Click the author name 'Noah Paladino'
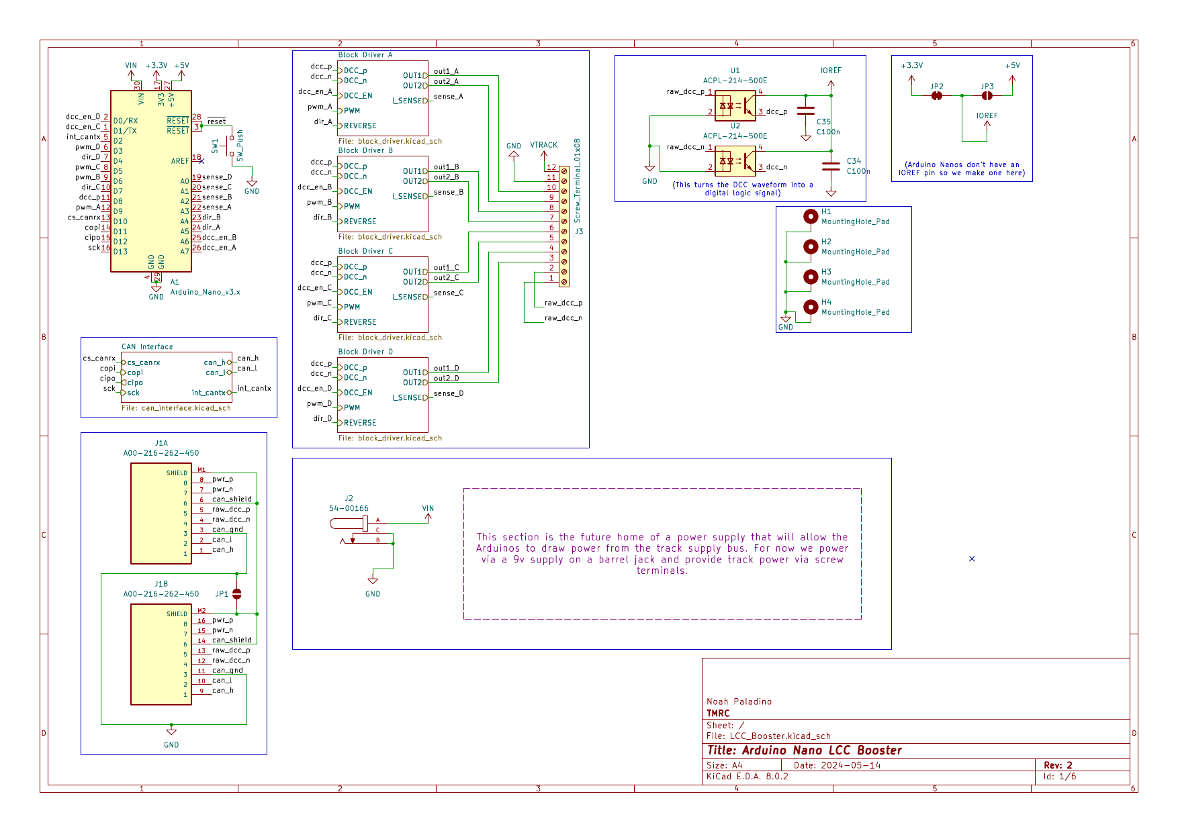1178x833 pixels. click(739, 701)
